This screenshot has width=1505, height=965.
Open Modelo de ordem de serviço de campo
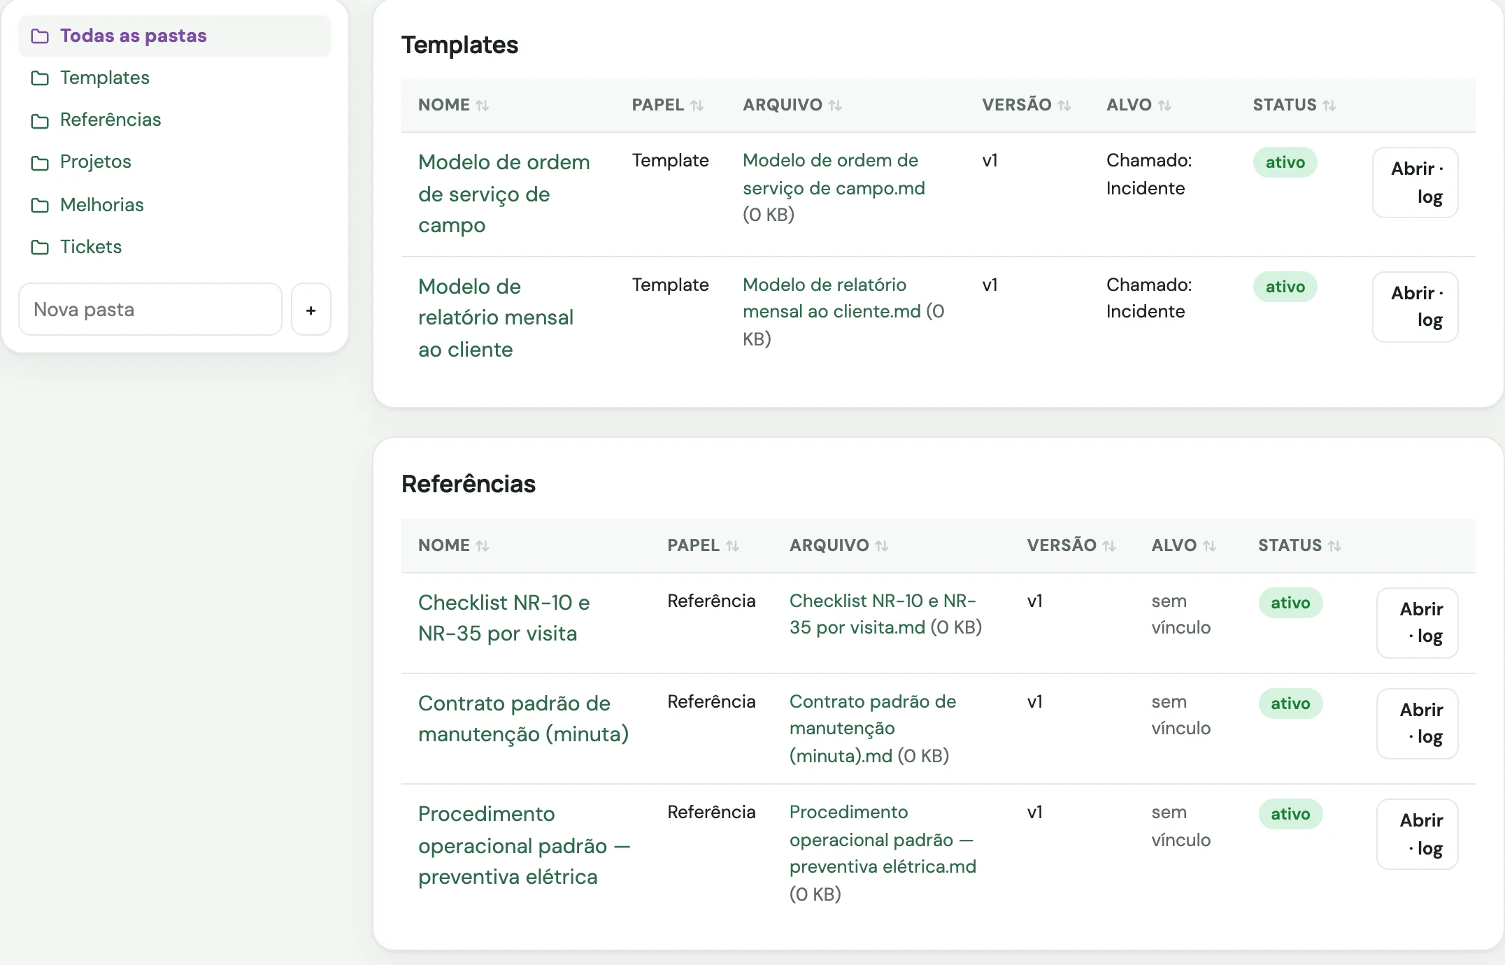click(504, 194)
